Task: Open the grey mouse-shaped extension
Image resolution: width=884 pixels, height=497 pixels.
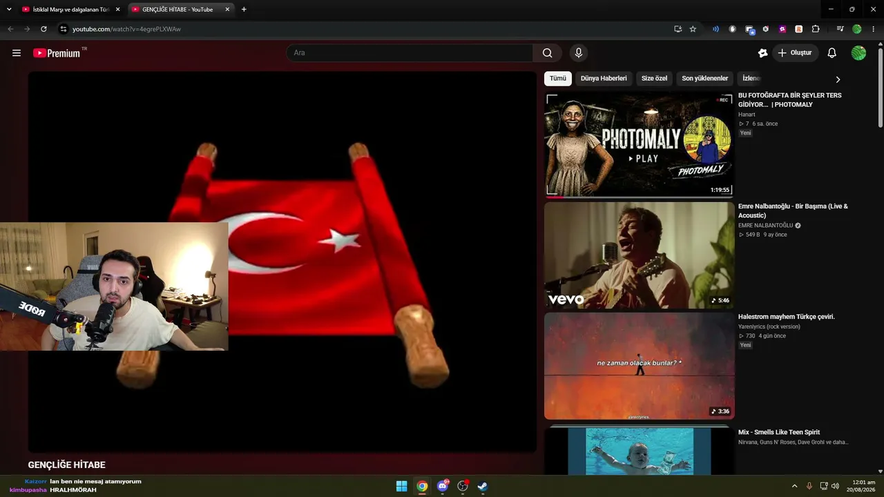Action: click(733, 29)
